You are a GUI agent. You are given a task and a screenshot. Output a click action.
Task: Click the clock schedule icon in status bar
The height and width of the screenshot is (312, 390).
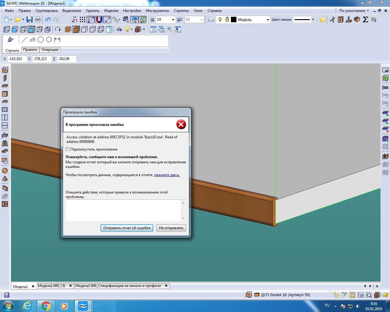[x=361, y=295]
